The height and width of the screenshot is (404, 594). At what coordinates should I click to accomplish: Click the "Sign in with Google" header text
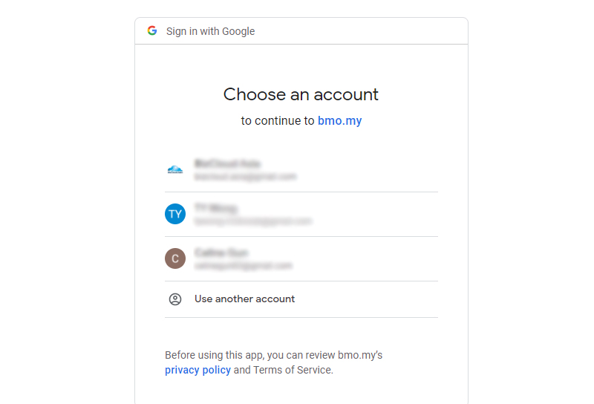(x=210, y=31)
